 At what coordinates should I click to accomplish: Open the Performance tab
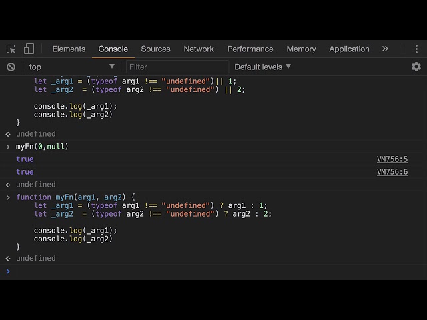[250, 49]
